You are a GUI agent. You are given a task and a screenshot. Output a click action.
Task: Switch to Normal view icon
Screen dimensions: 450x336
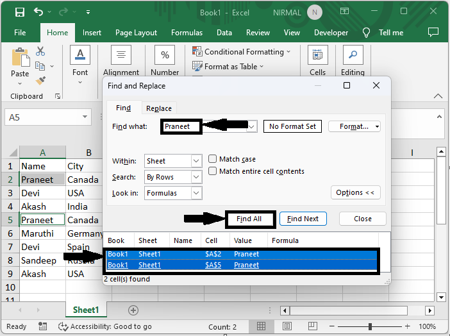pos(261,326)
